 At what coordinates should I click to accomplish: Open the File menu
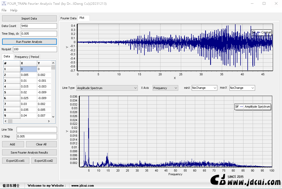click(4, 10)
